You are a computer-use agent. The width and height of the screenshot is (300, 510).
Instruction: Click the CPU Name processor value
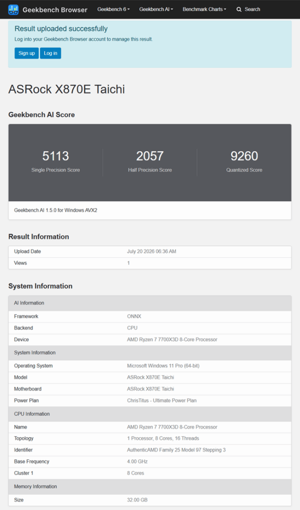pyautogui.click(x=172, y=427)
